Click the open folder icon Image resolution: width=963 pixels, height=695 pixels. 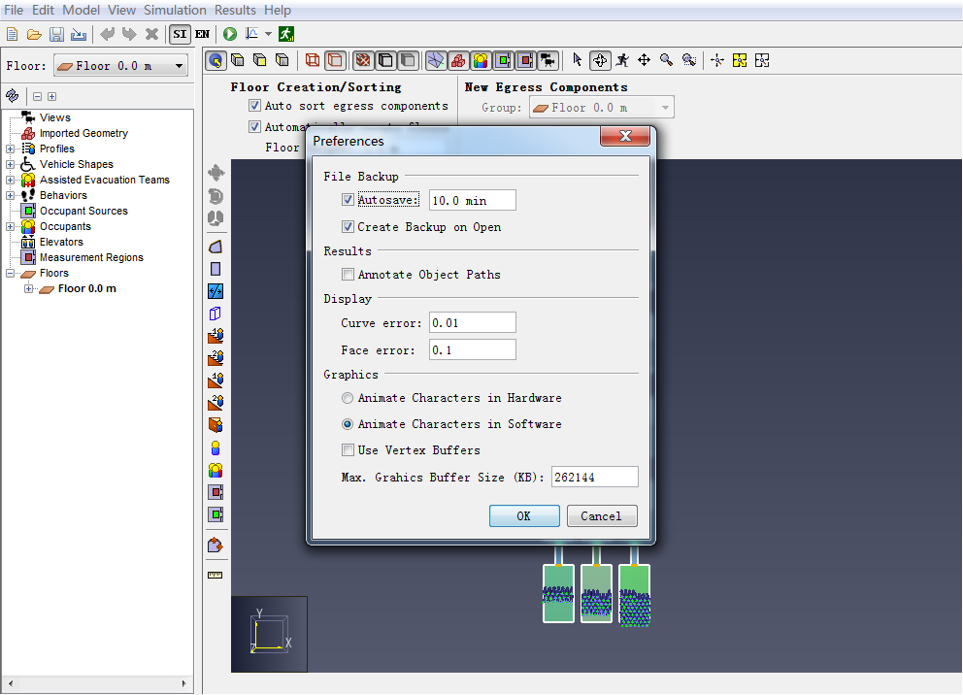34,34
